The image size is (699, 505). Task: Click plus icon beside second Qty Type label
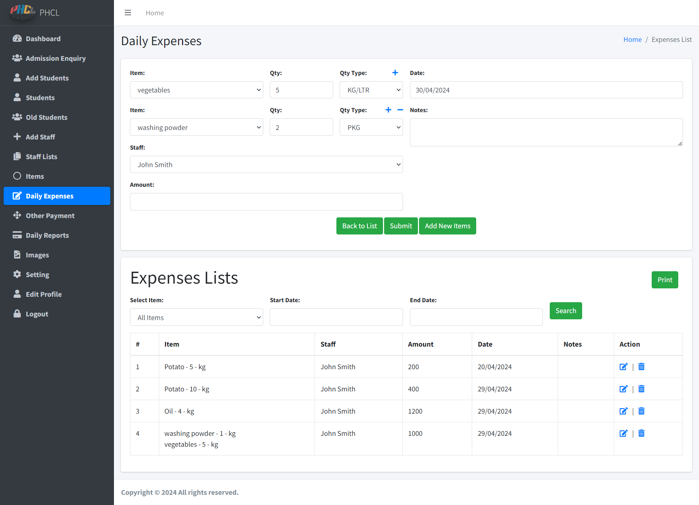(x=388, y=110)
